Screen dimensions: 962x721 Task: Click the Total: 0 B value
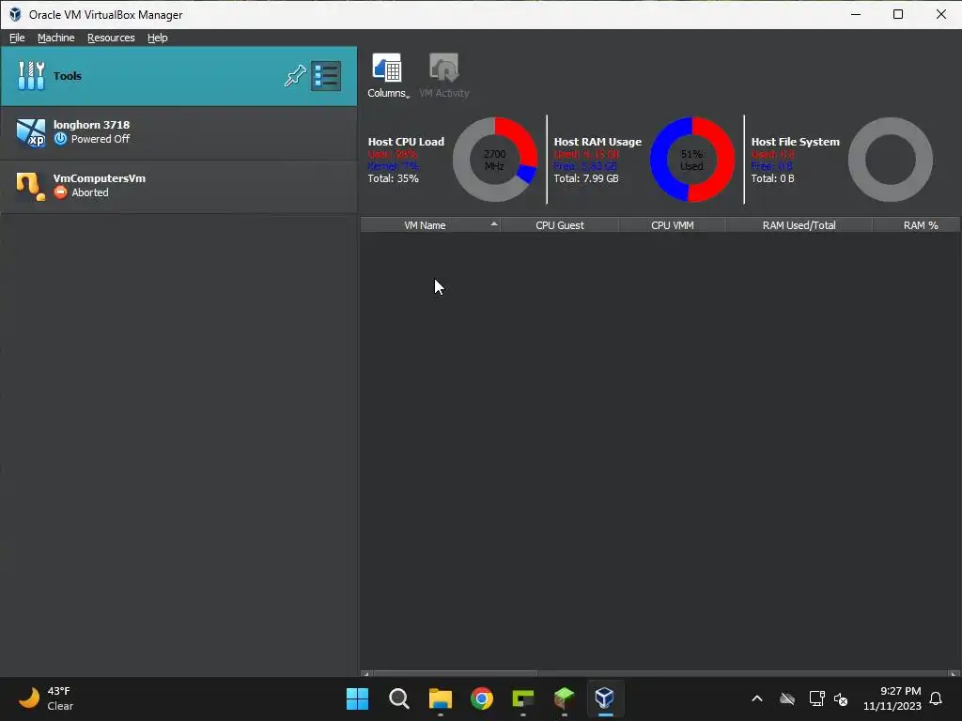(x=772, y=178)
